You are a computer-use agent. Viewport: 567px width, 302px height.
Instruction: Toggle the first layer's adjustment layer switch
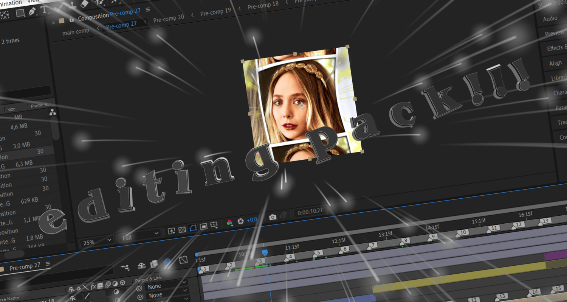coord(116,292)
